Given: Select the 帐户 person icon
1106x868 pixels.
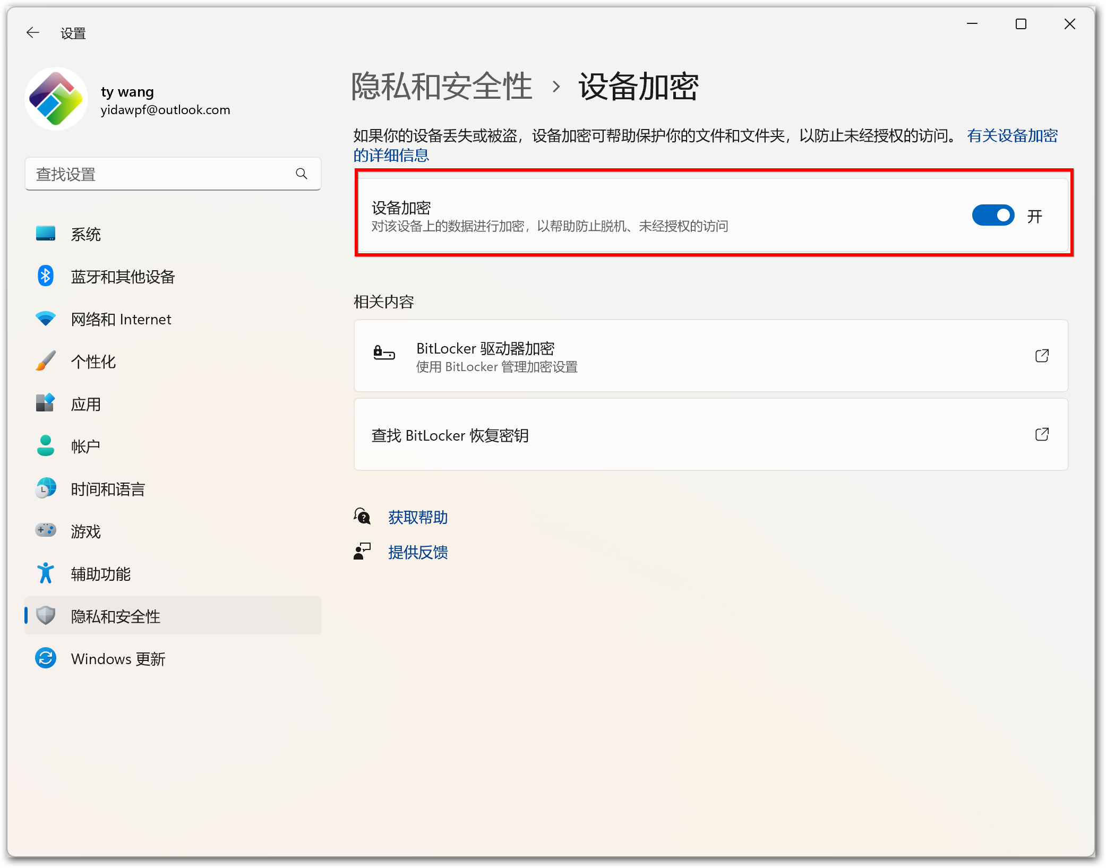Looking at the screenshot, I should coord(46,446).
